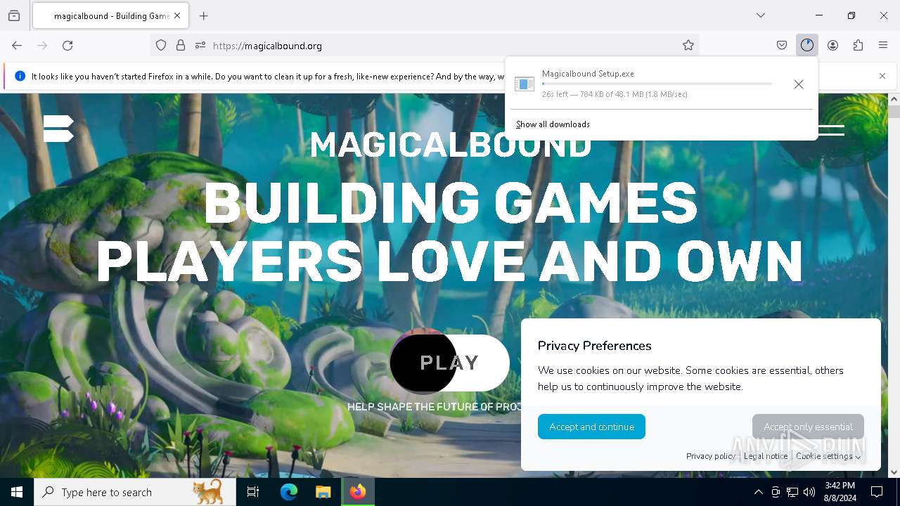Image resolution: width=900 pixels, height=506 pixels.
Task: Toggle the downloads panel button
Action: 807,46
